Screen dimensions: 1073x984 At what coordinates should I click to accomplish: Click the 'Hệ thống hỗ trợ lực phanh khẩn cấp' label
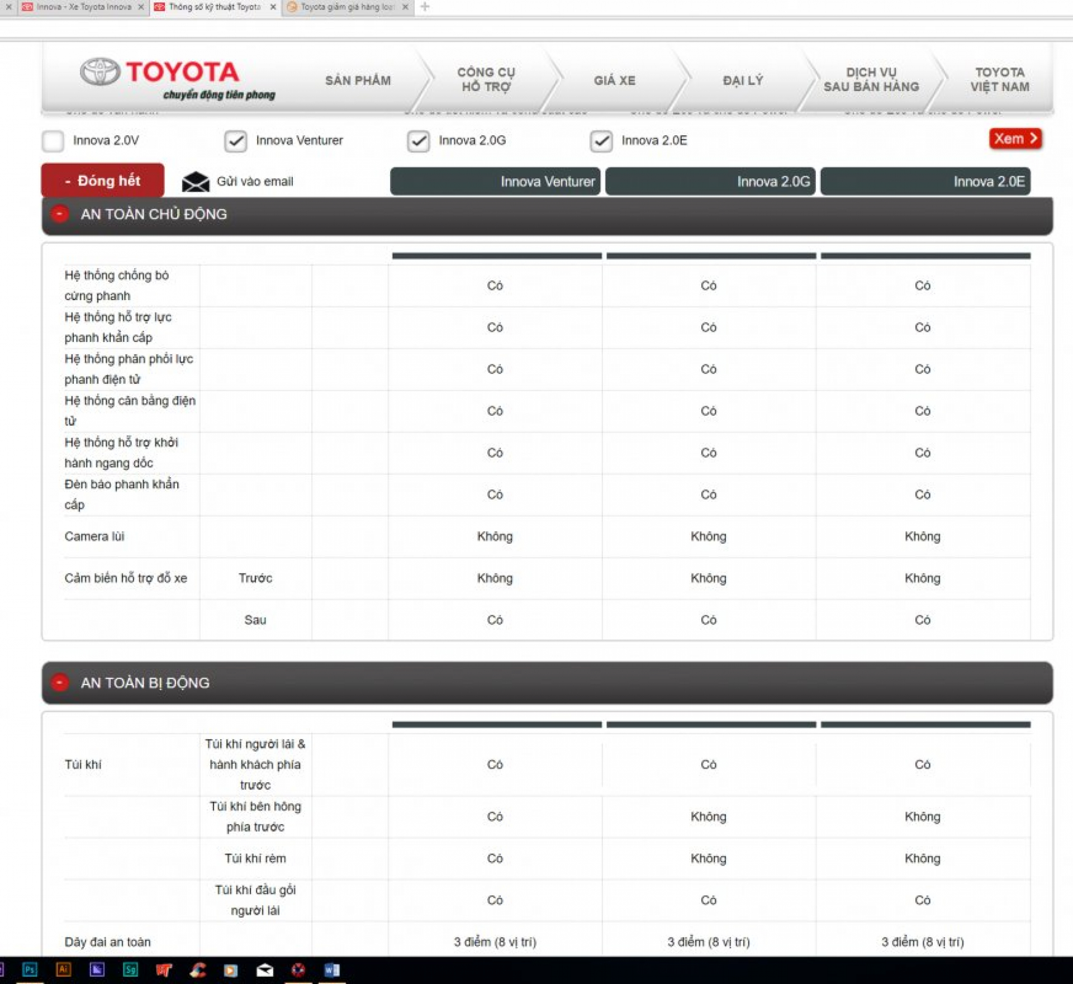click(118, 327)
